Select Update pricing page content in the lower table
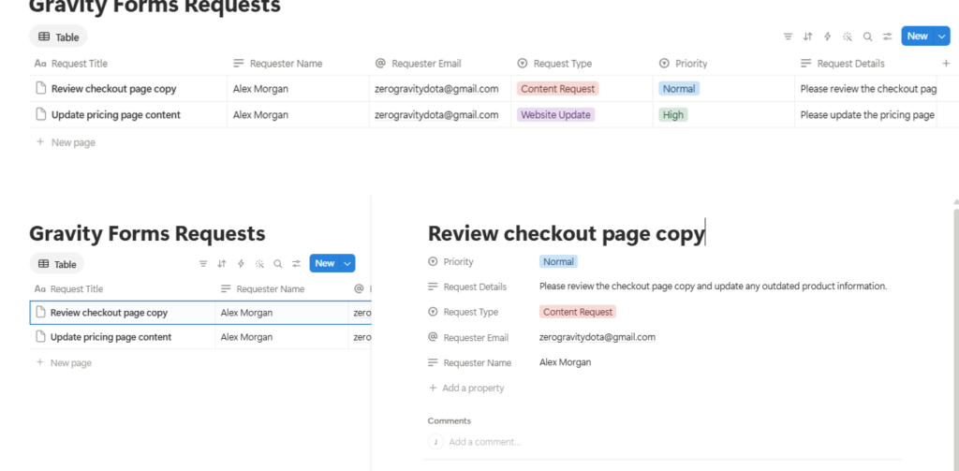 111,337
